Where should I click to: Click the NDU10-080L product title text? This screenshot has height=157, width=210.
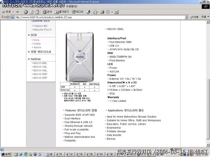[115, 29]
